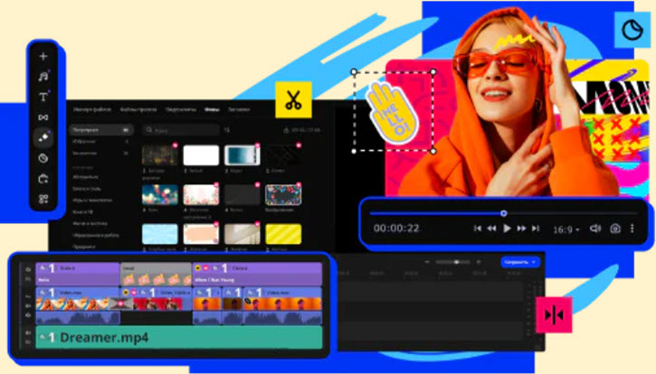The height and width of the screenshot is (374, 656).
Task: Select the plain white background thumbnail
Action: pyautogui.click(x=201, y=155)
